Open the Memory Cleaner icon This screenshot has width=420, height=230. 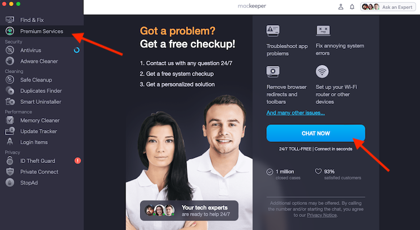(x=10, y=120)
